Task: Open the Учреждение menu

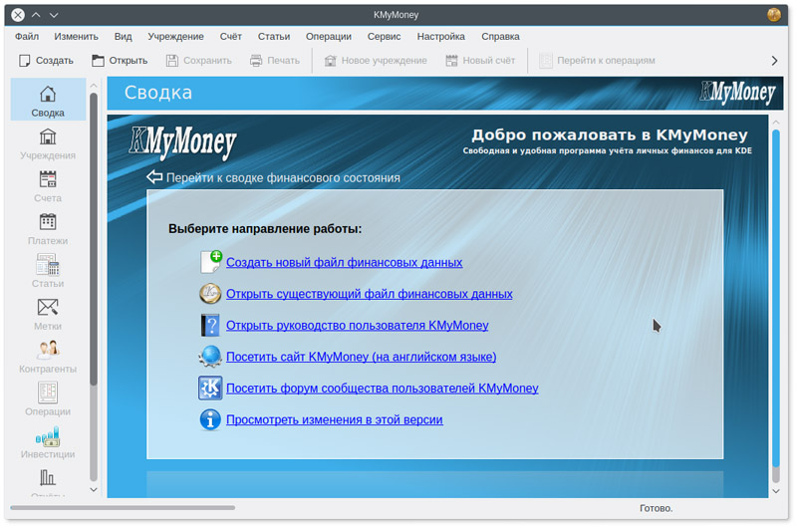Action: pyautogui.click(x=176, y=37)
